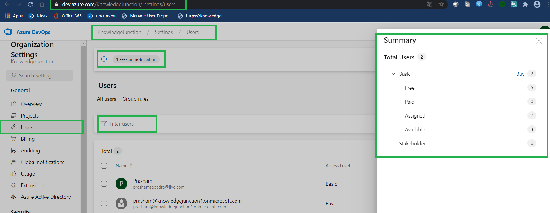Open the 1 session notification pill
550x213 pixels.
click(136, 59)
